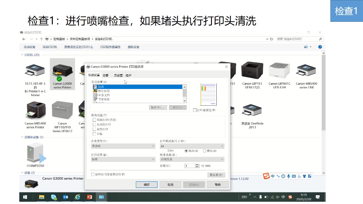Collapse the 打印机 (20) section

click(x=22, y=55)
